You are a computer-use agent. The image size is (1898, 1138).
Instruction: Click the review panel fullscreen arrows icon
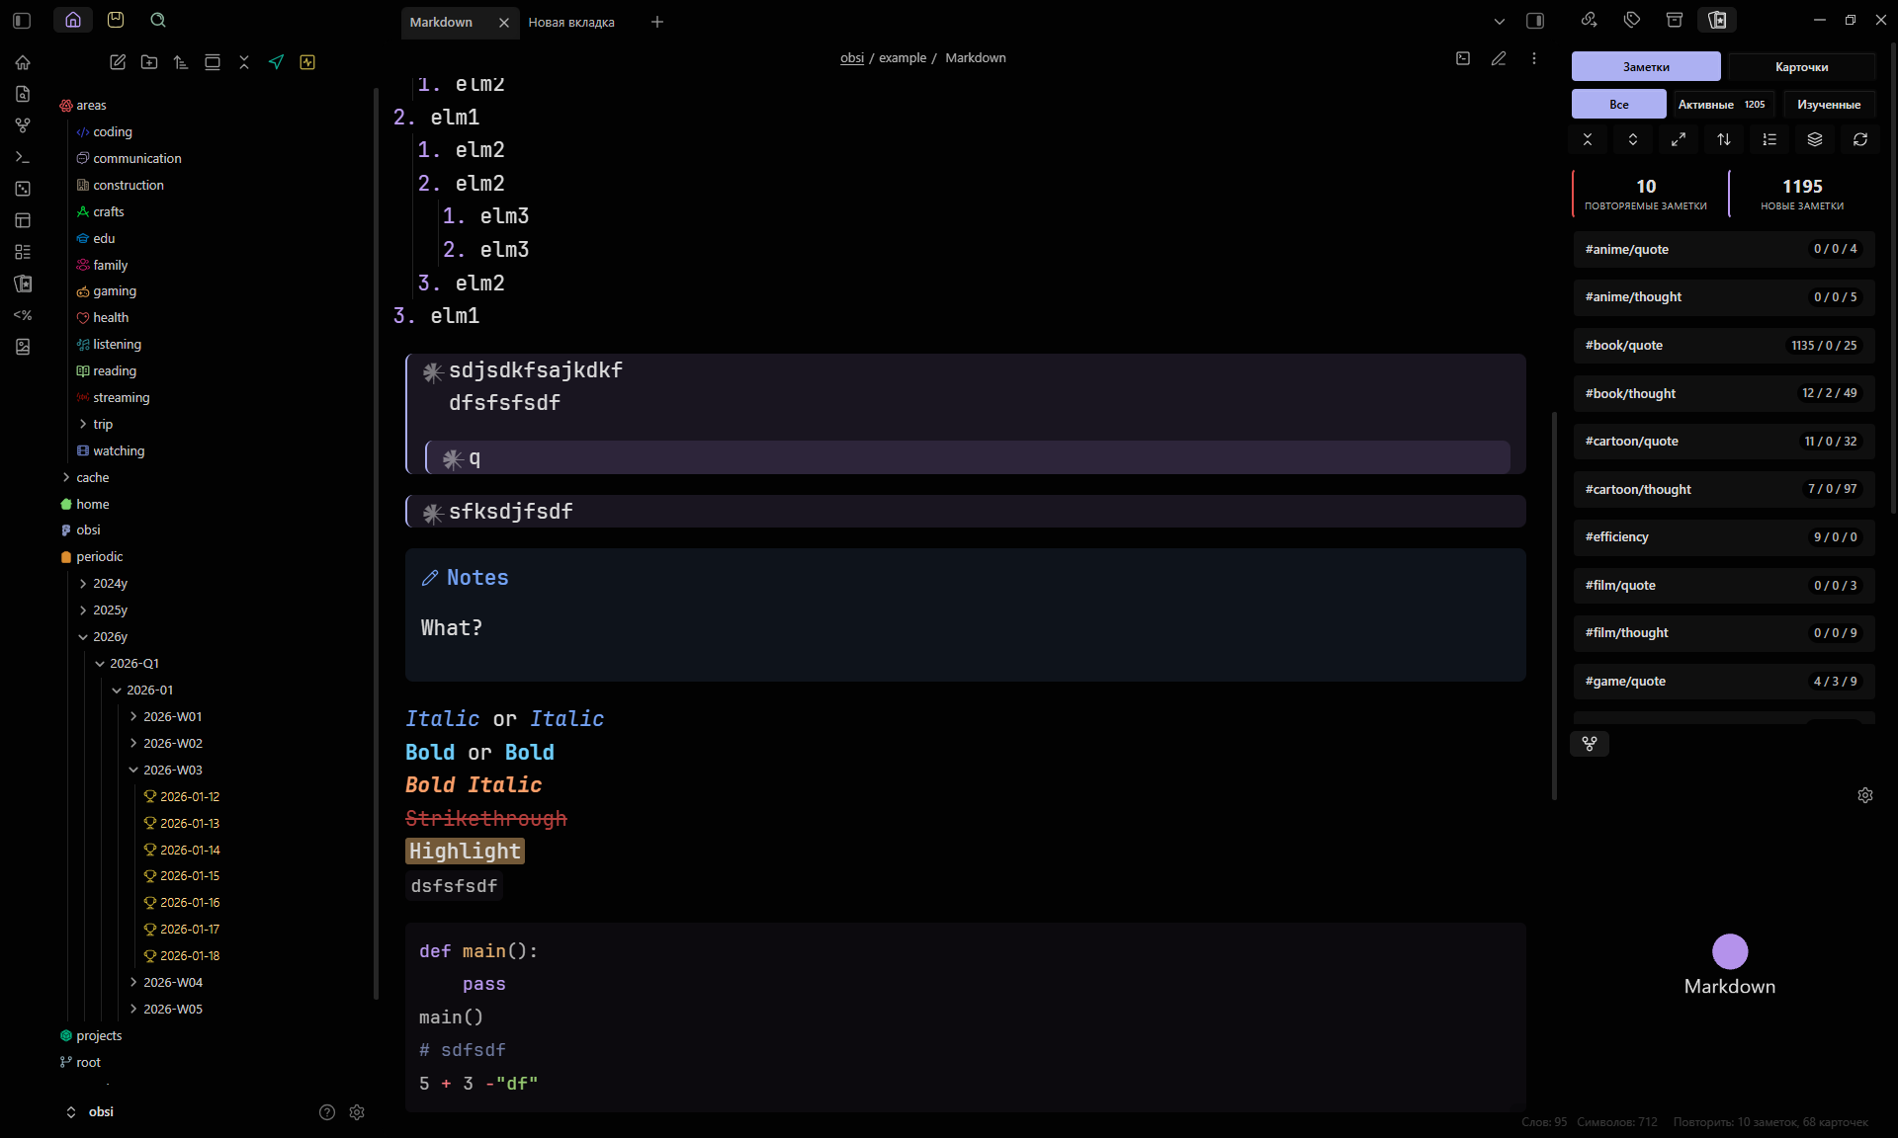[x=1679, y=139]
